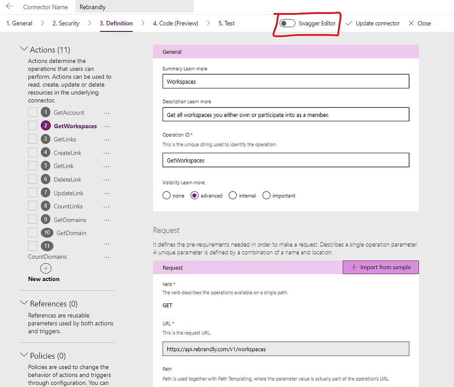The height and width of the screenshot is (387, 454).
Task: Check the box next to CreateLink
Action: pyautogui.click(x=32, y=152)
